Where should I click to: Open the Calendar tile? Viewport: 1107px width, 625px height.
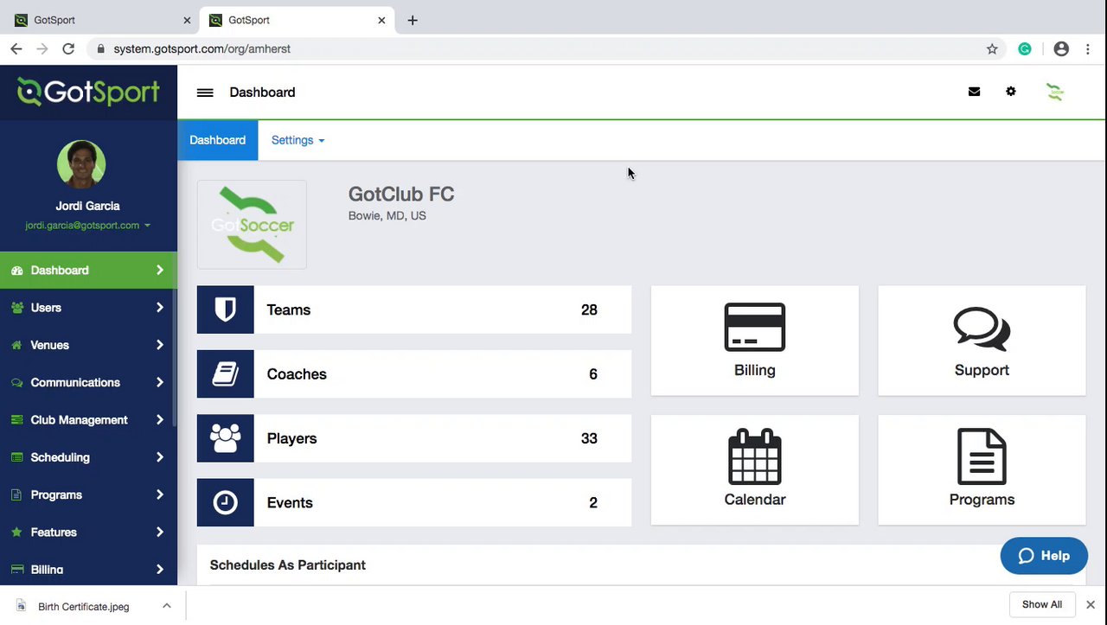pos(754,469)
